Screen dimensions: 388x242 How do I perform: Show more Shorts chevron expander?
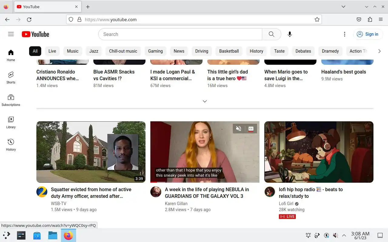(205, 101)
